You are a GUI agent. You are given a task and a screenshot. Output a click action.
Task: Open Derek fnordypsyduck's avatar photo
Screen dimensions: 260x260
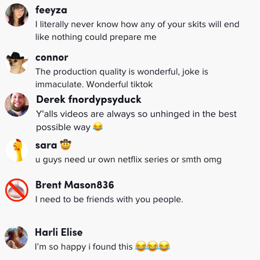(x=17, y=105)
